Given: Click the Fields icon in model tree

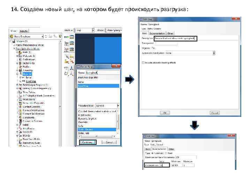Looking at the screenshot, I should click(x=20, y=125).
